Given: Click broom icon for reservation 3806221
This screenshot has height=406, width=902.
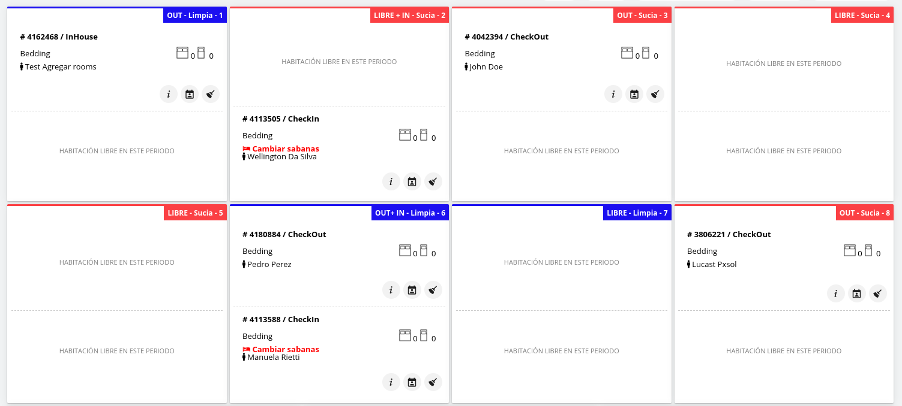Looking at the screenshot, I should [877, 293].
